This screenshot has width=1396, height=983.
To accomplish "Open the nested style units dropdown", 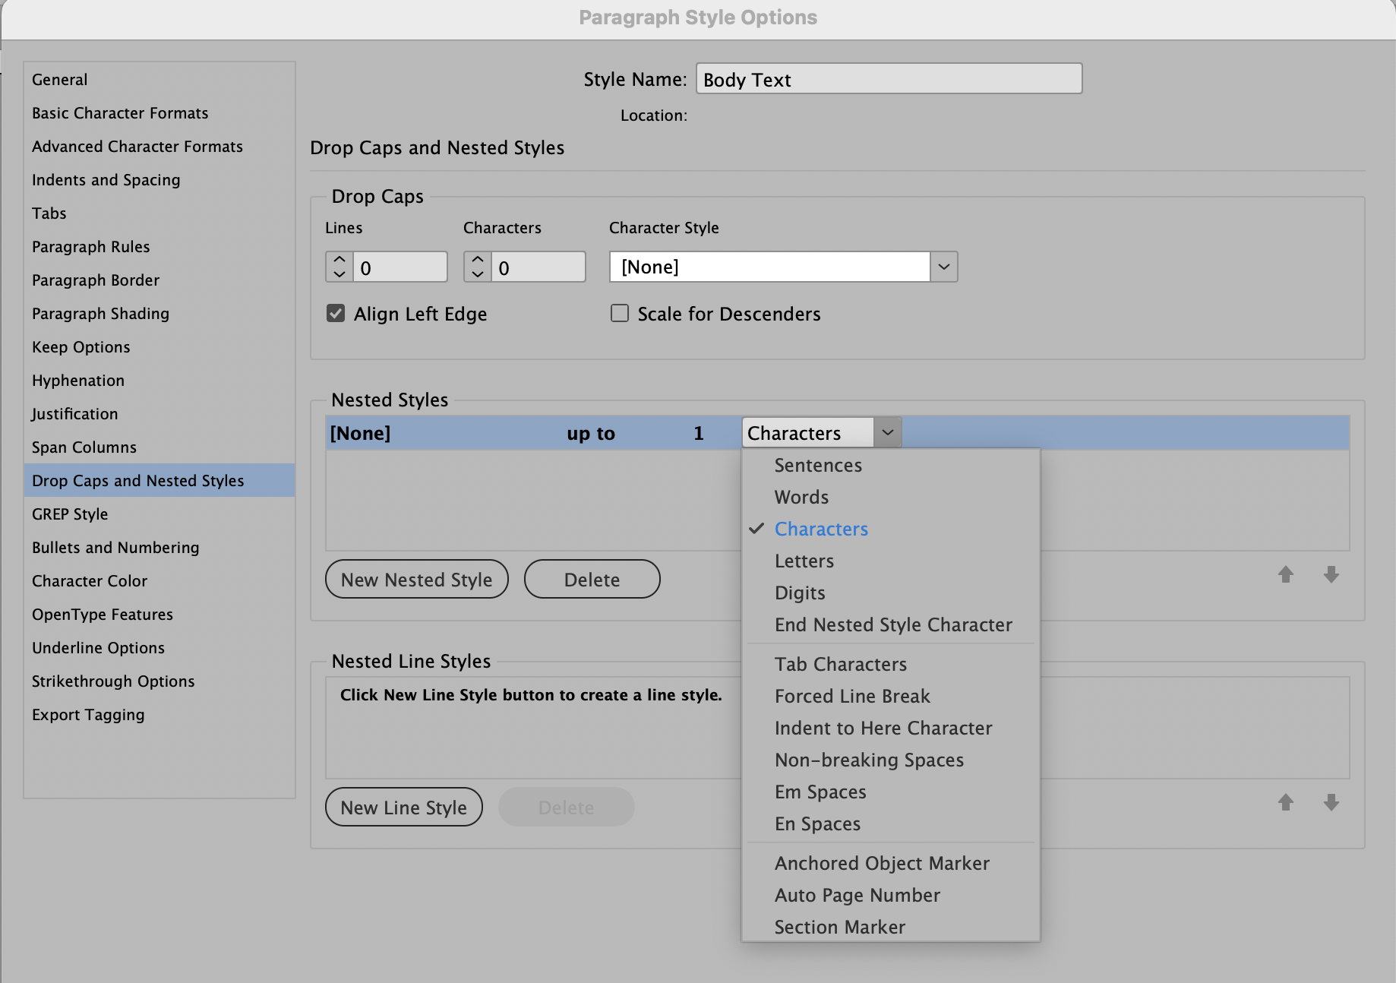I will pyautogui.click(x=886, y=432).
